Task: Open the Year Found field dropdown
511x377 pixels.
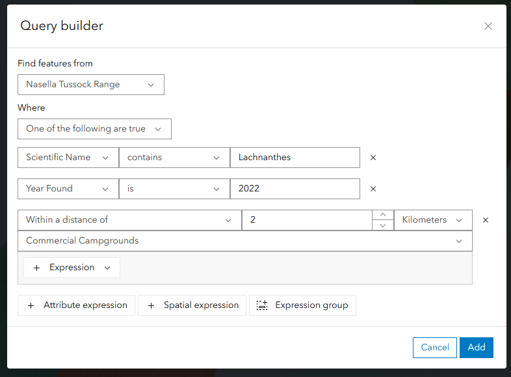Action: (68, 189)
